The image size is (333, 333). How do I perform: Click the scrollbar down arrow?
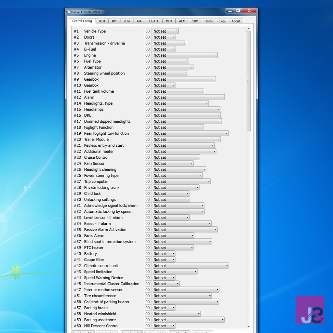click(249, 326)
